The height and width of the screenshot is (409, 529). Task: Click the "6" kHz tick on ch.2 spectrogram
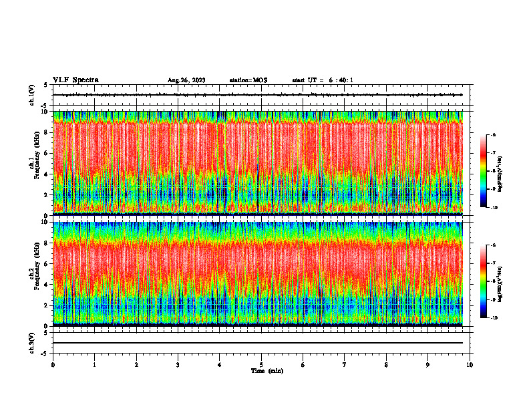[47, 264]
